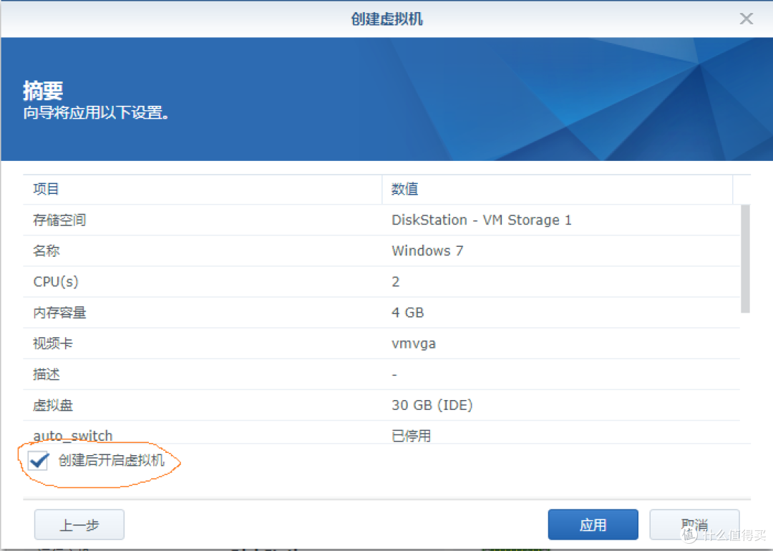Click the virtual machine name Windows 7

[x=427, y=250]
